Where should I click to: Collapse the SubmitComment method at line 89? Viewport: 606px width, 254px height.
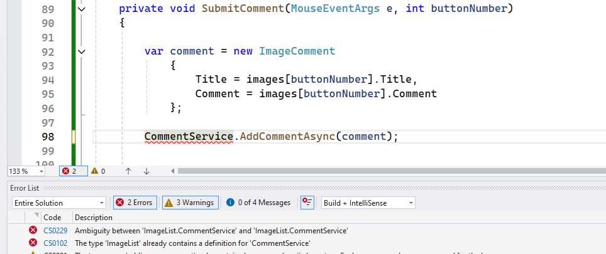click(82, 9)
